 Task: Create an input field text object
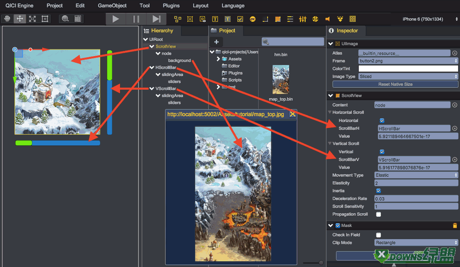pos(228,19)
